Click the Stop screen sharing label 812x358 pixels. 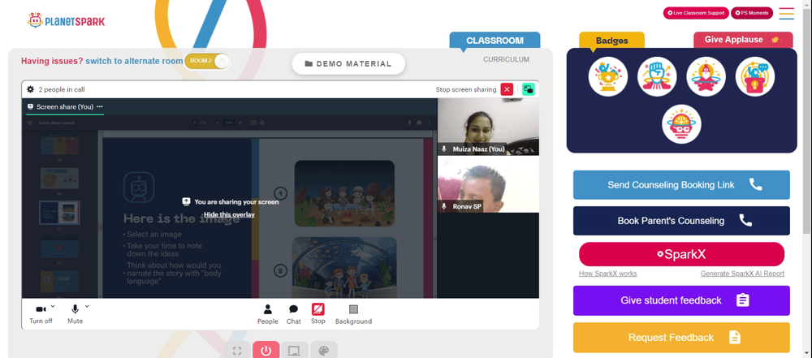(x=466, y=89)
